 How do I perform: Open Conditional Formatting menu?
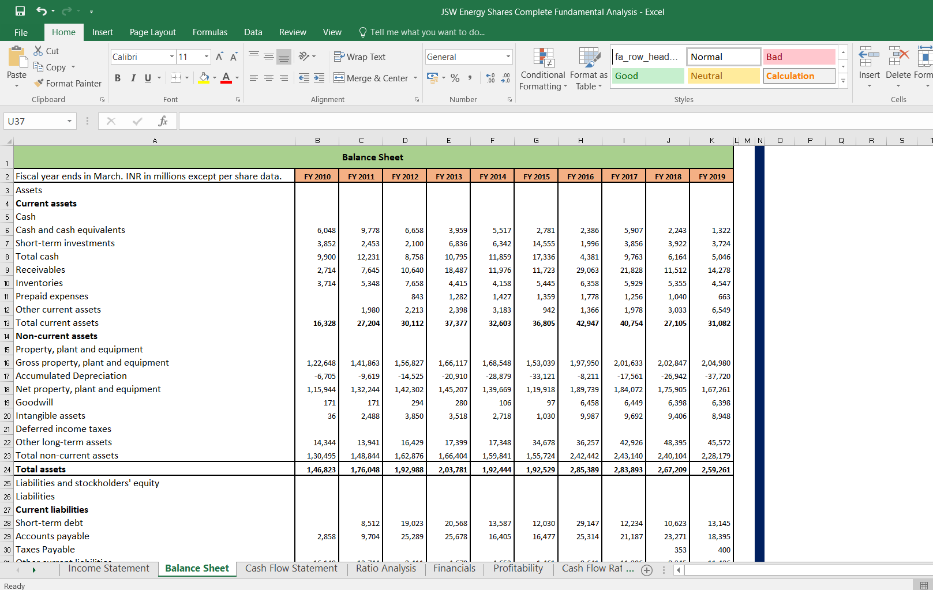[543, 69]
